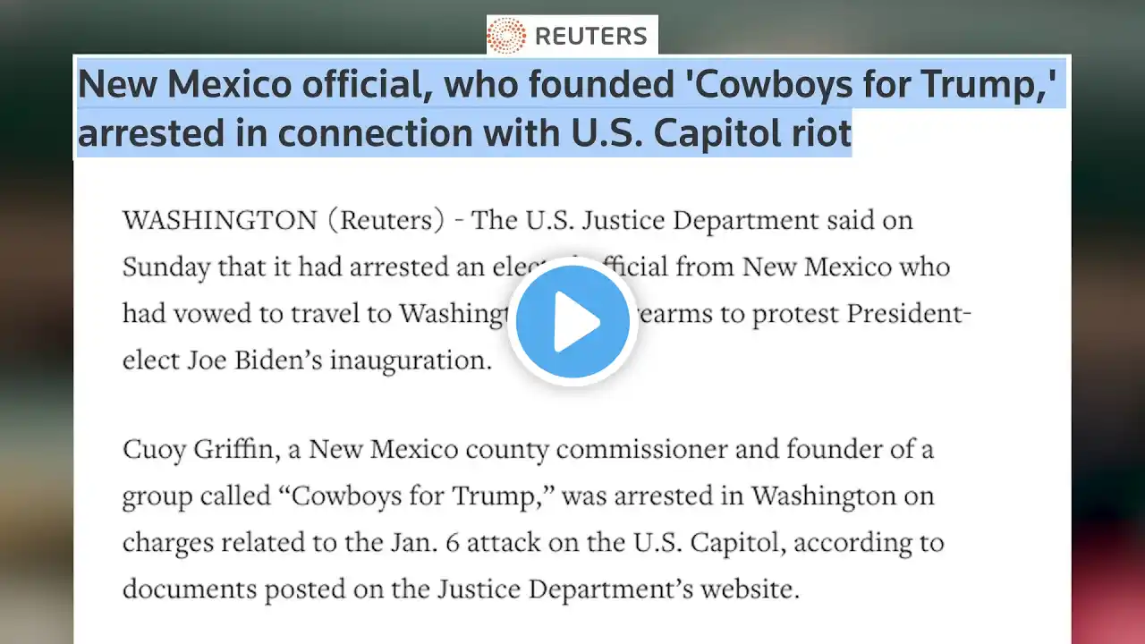The image size is (1145, 644).
Task: Click 'protest President-' at line end
Action: pyautogui.click(x=861, y=313)
